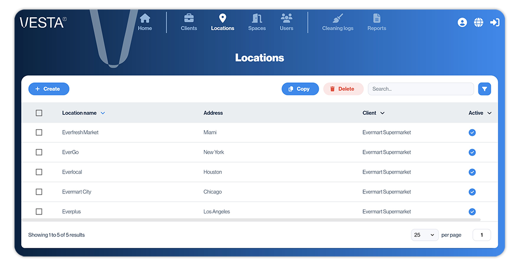Switch to the Users tab
The width and height of the screenshot is (519, 269).
coord(286,22)
